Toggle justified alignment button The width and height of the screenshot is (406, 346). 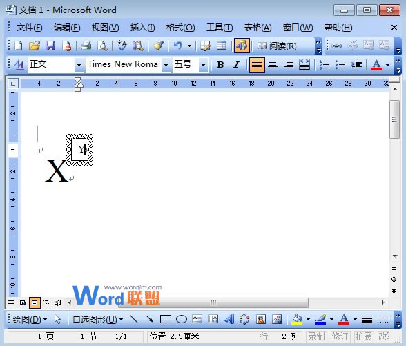[x=257, y=64]
